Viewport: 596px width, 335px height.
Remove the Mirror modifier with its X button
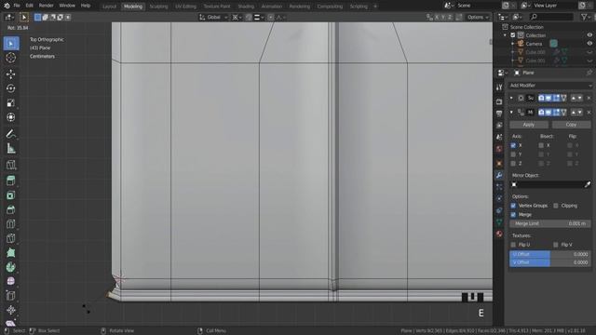(589, 112)
